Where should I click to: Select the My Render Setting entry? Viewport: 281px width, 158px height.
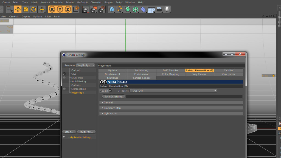(x=80, y=137)
